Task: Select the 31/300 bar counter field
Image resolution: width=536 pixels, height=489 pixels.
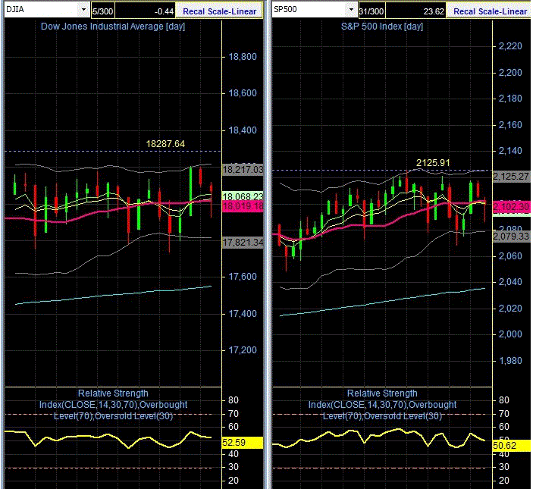Action: [x=371, y=11]
